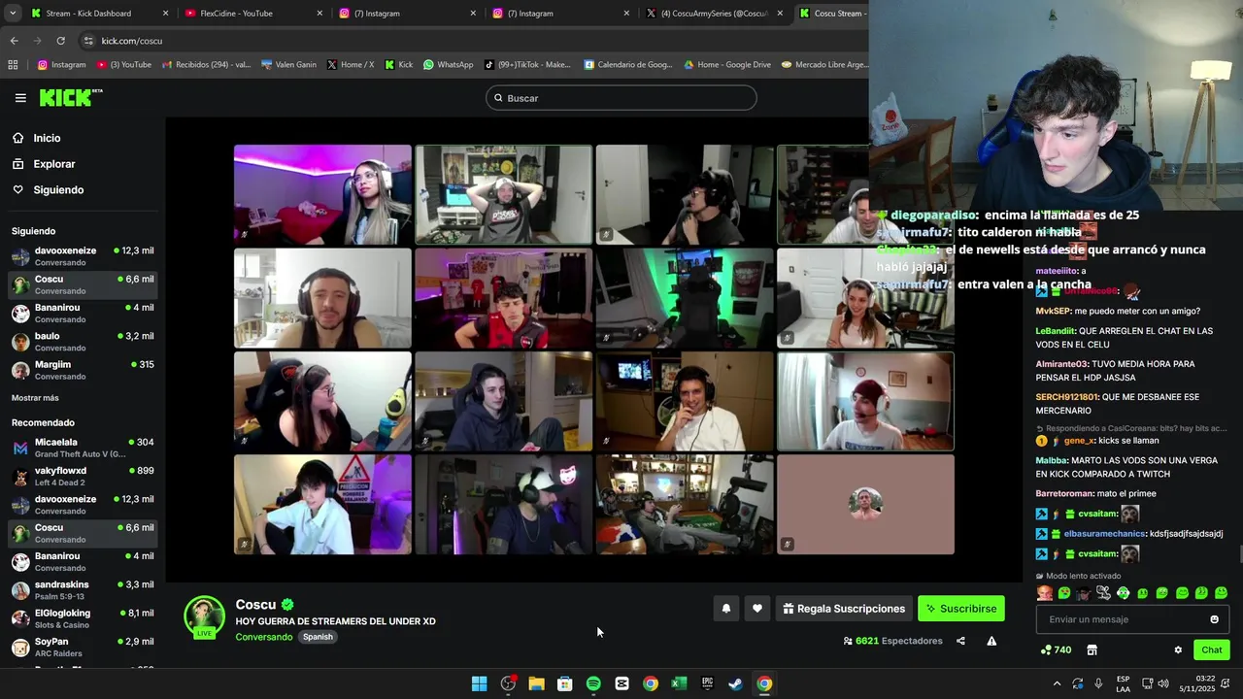Screen dimensions: 1243x699
Task: Open Home - Google Drive bookmark
Action: click(x=727, y=65)
